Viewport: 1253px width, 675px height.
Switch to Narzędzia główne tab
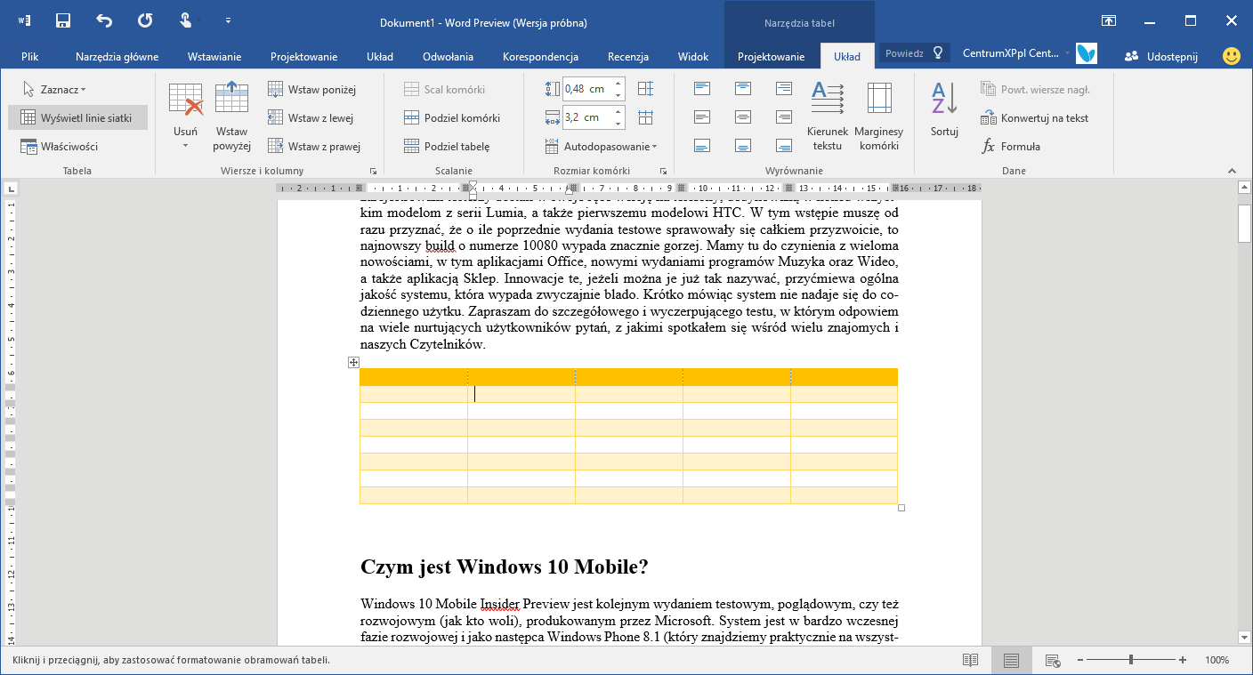(117, 57)
